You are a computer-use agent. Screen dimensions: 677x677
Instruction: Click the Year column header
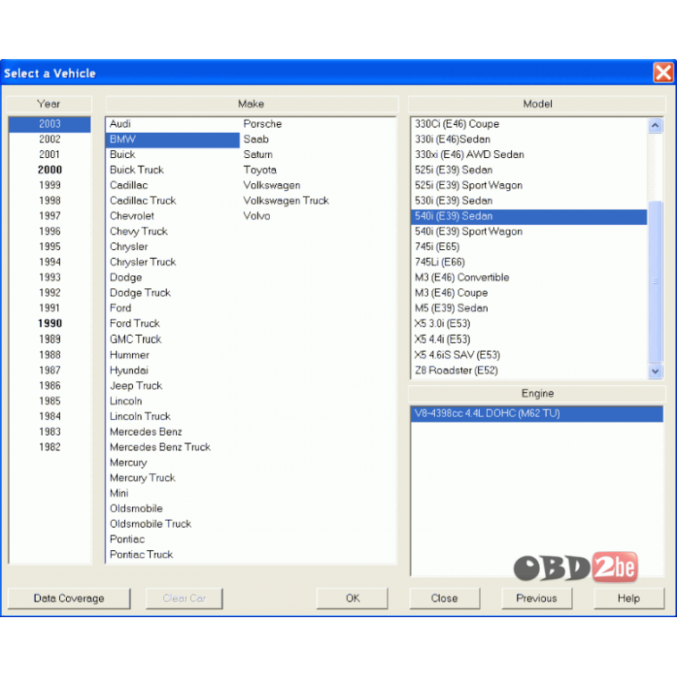[x=49, y=103]
